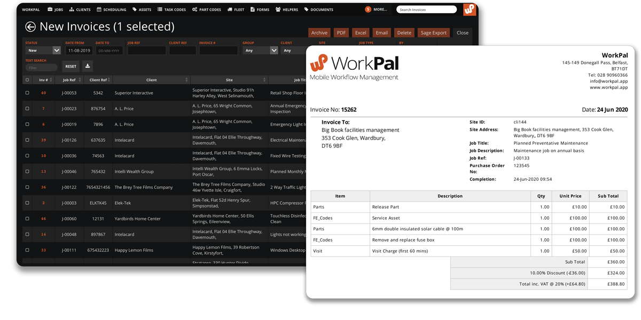
Task: Click the Close button in invoice toolbar
Action: 463,33
